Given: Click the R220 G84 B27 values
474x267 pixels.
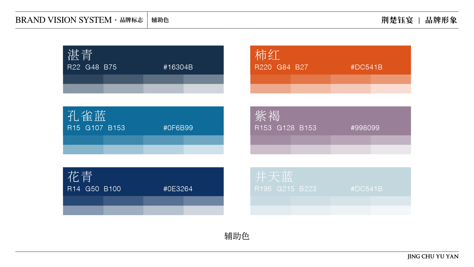Looking at the screenshot, I should point(281,67).
